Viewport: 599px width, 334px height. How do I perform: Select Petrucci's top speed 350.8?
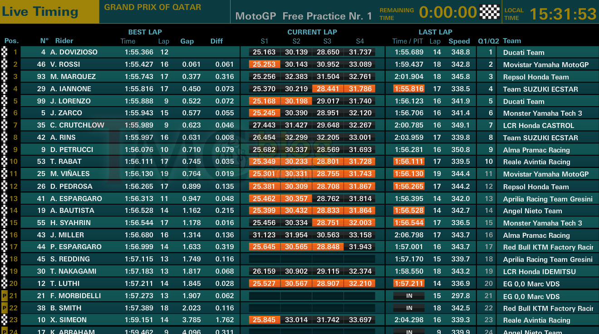point(461,149)
